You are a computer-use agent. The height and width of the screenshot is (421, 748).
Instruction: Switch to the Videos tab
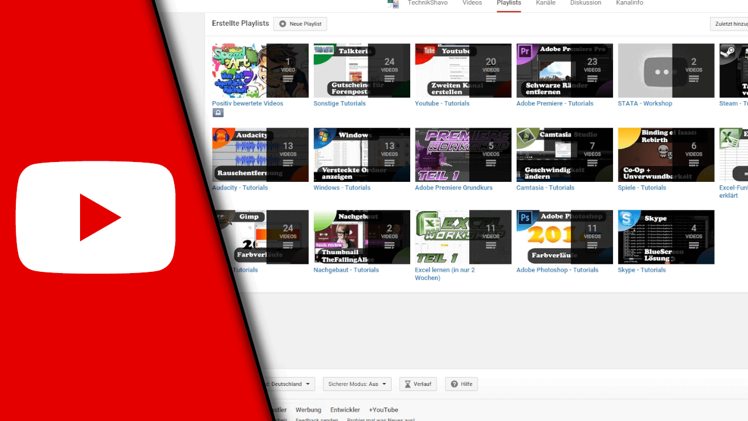(472, 3)
